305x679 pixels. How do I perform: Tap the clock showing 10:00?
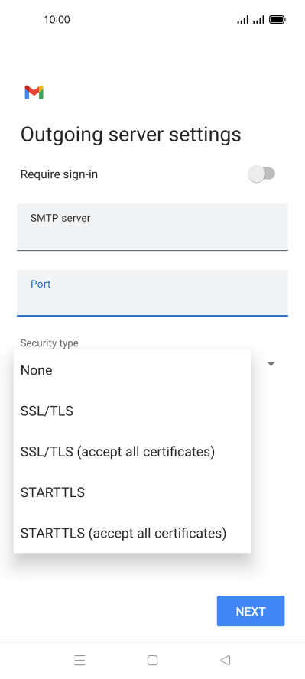click(57, 19)
